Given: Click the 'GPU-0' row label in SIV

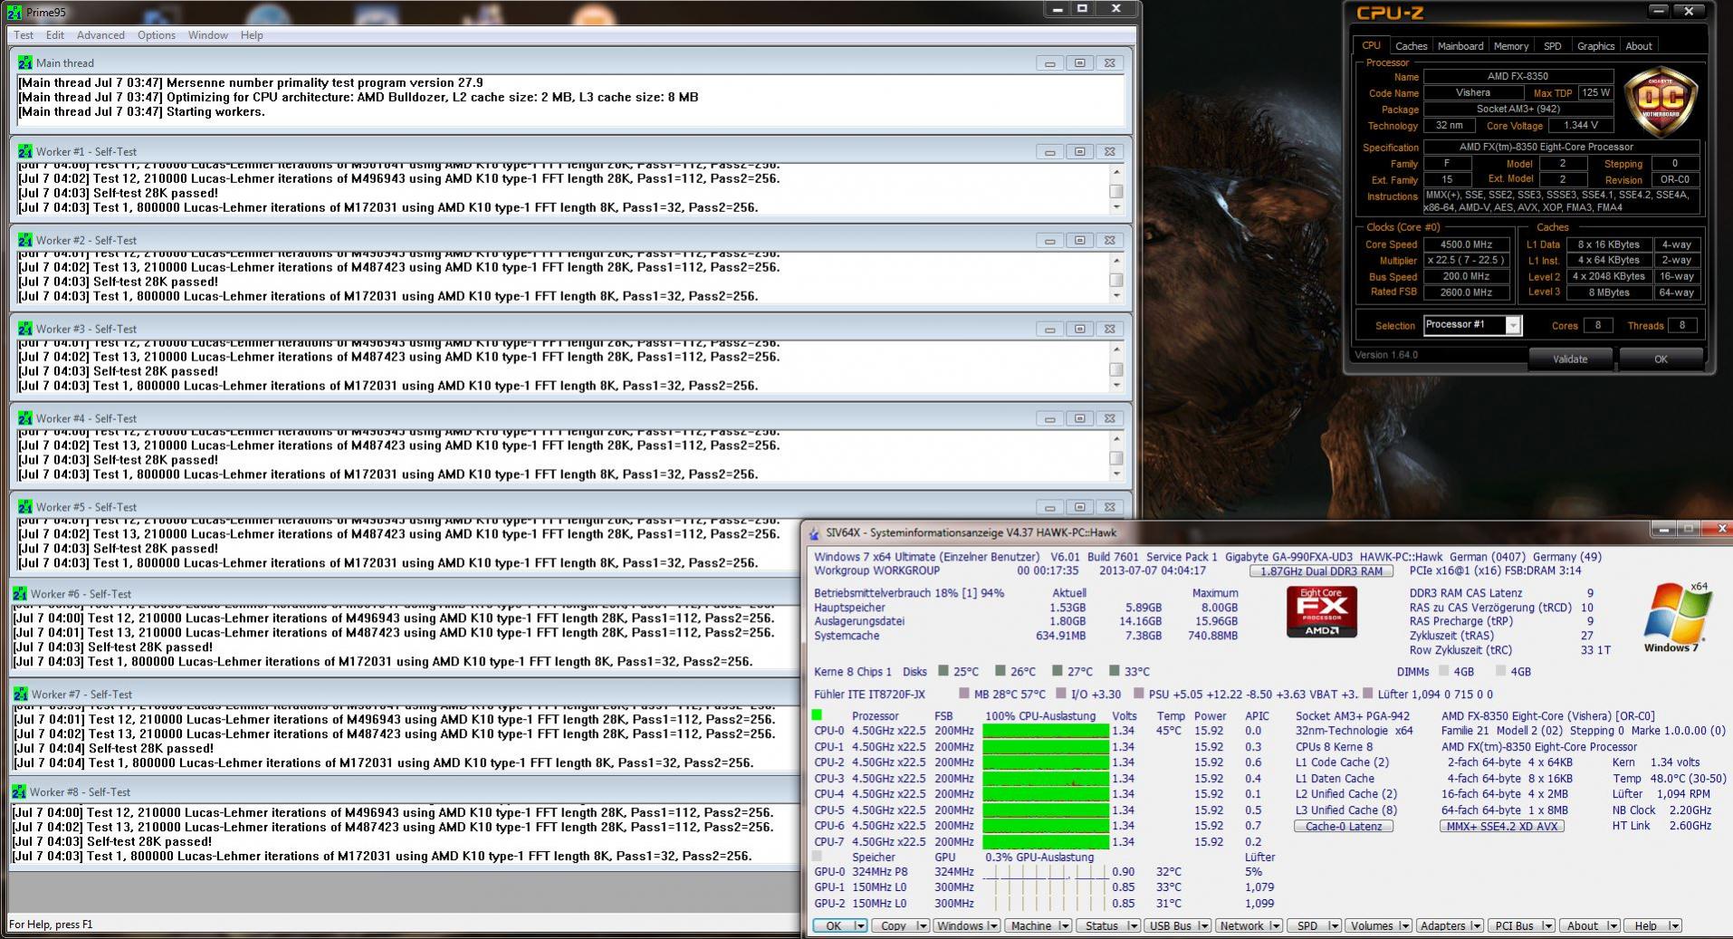Looking at the screenshot, I should point(828,872).
